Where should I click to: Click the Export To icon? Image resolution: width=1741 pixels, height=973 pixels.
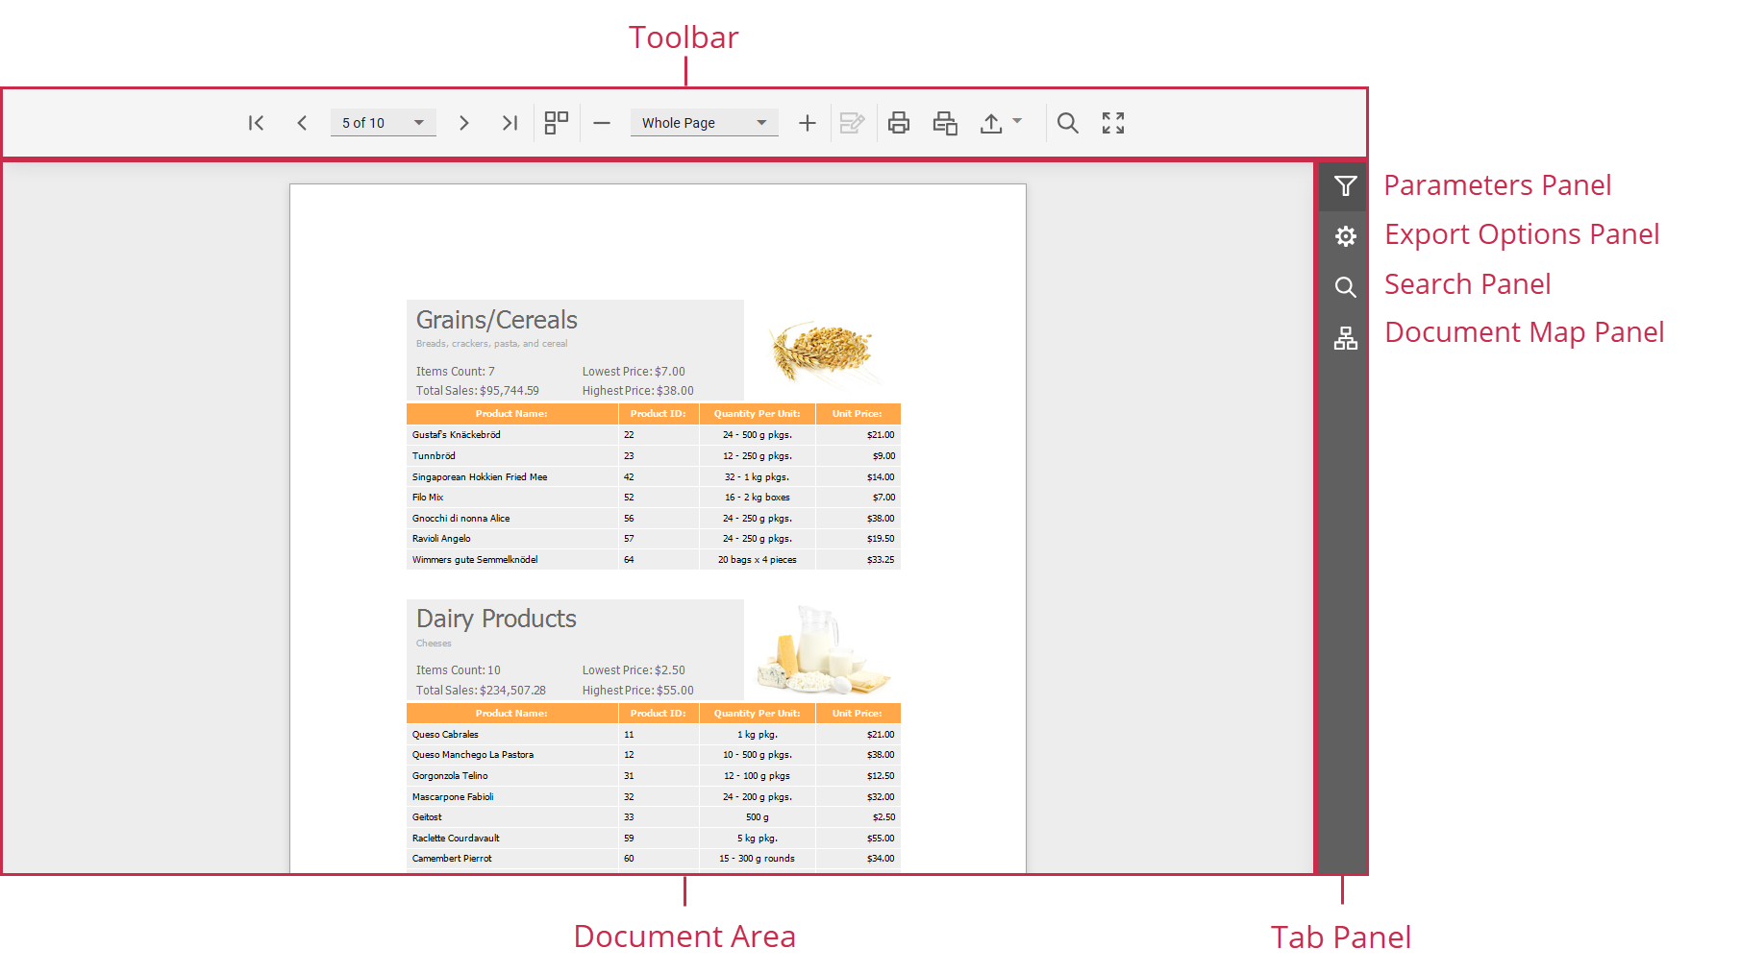pyautogui.click(x=991, y=123)
